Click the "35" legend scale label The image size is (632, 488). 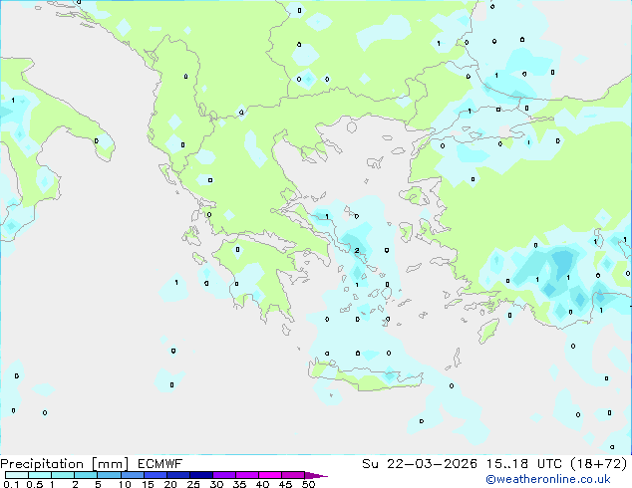coord(239,484)
